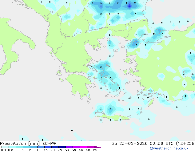Click the precipitation value '7' on the map
Image resolution: width=195 pixels, height=151 pixels.
[x=118, y=3]
